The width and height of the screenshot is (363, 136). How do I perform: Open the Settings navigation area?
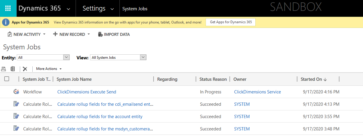pyautogui.click(x=94, y=8)
